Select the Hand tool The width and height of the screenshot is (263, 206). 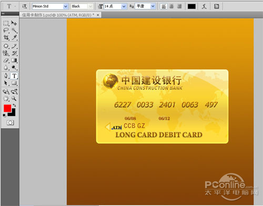[6, 98]
